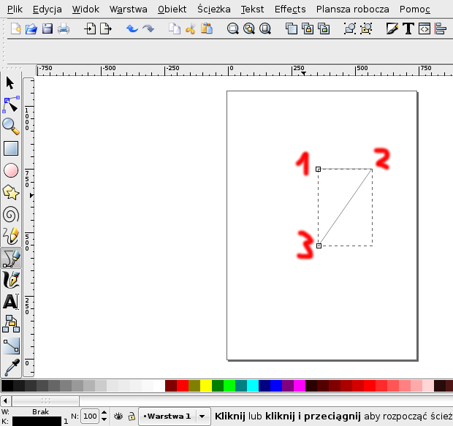Click the N opacity input field
The height and width of the screenshot is (426, 453).
[90, 416]
